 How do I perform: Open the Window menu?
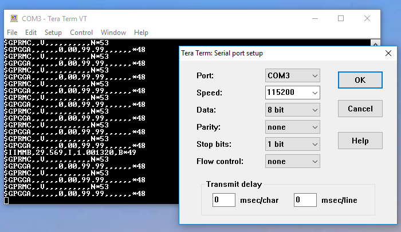click(113, 33)
